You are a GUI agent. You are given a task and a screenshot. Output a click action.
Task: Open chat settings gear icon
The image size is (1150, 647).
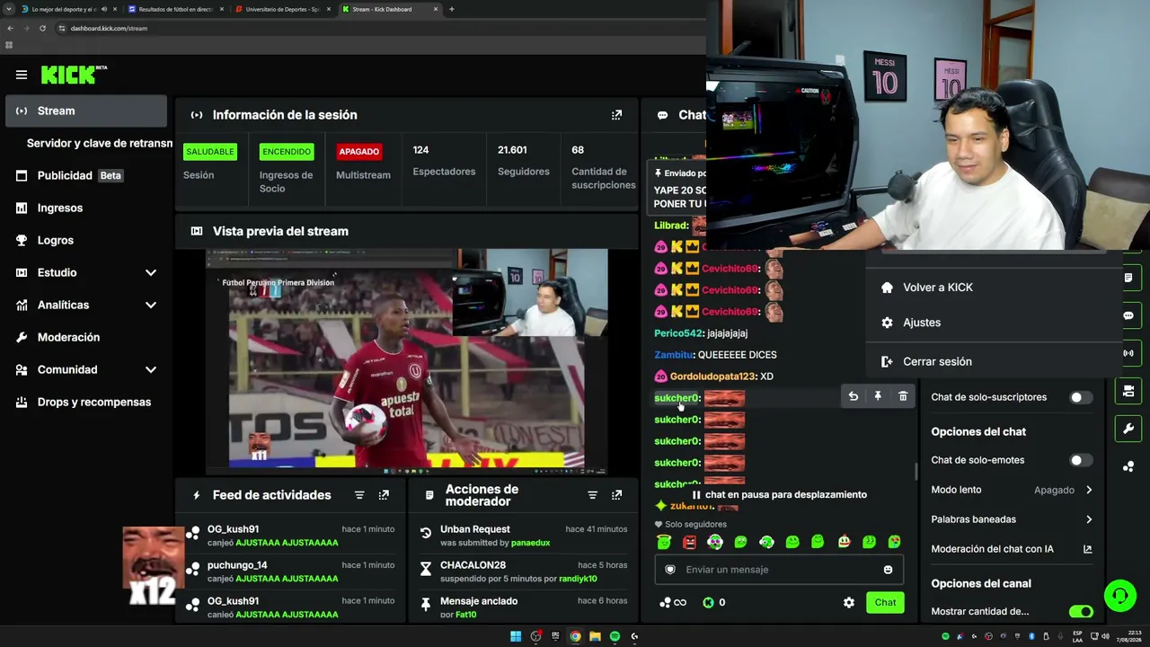pyautogui.click(x=849, y=602)
